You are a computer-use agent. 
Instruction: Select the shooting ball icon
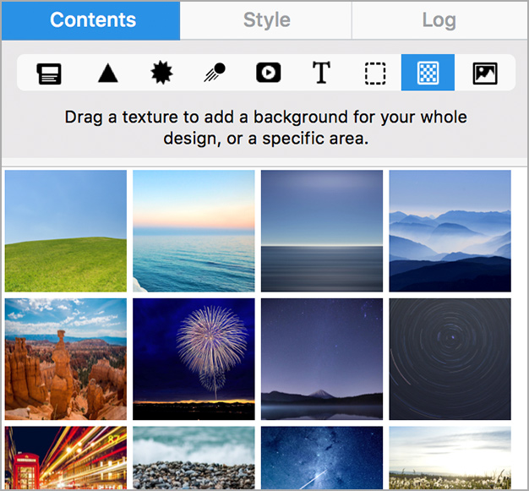[215, 72]
